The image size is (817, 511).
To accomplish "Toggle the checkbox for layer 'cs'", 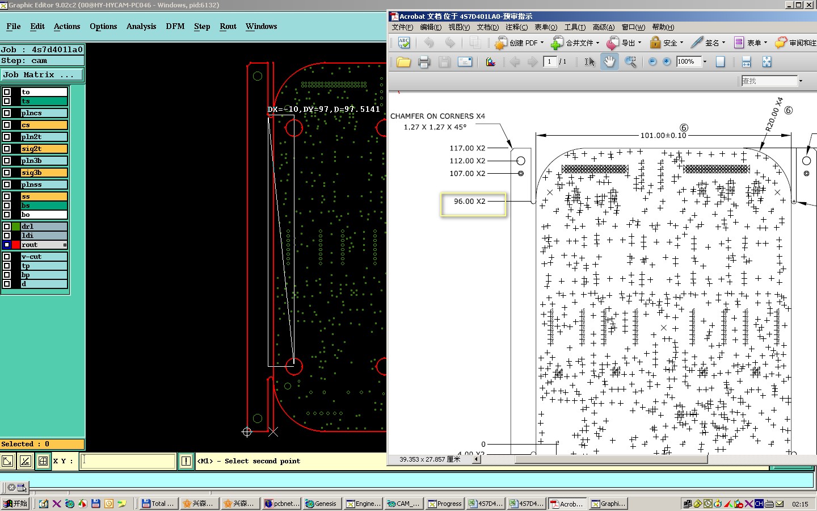I will tap(7, 125).
